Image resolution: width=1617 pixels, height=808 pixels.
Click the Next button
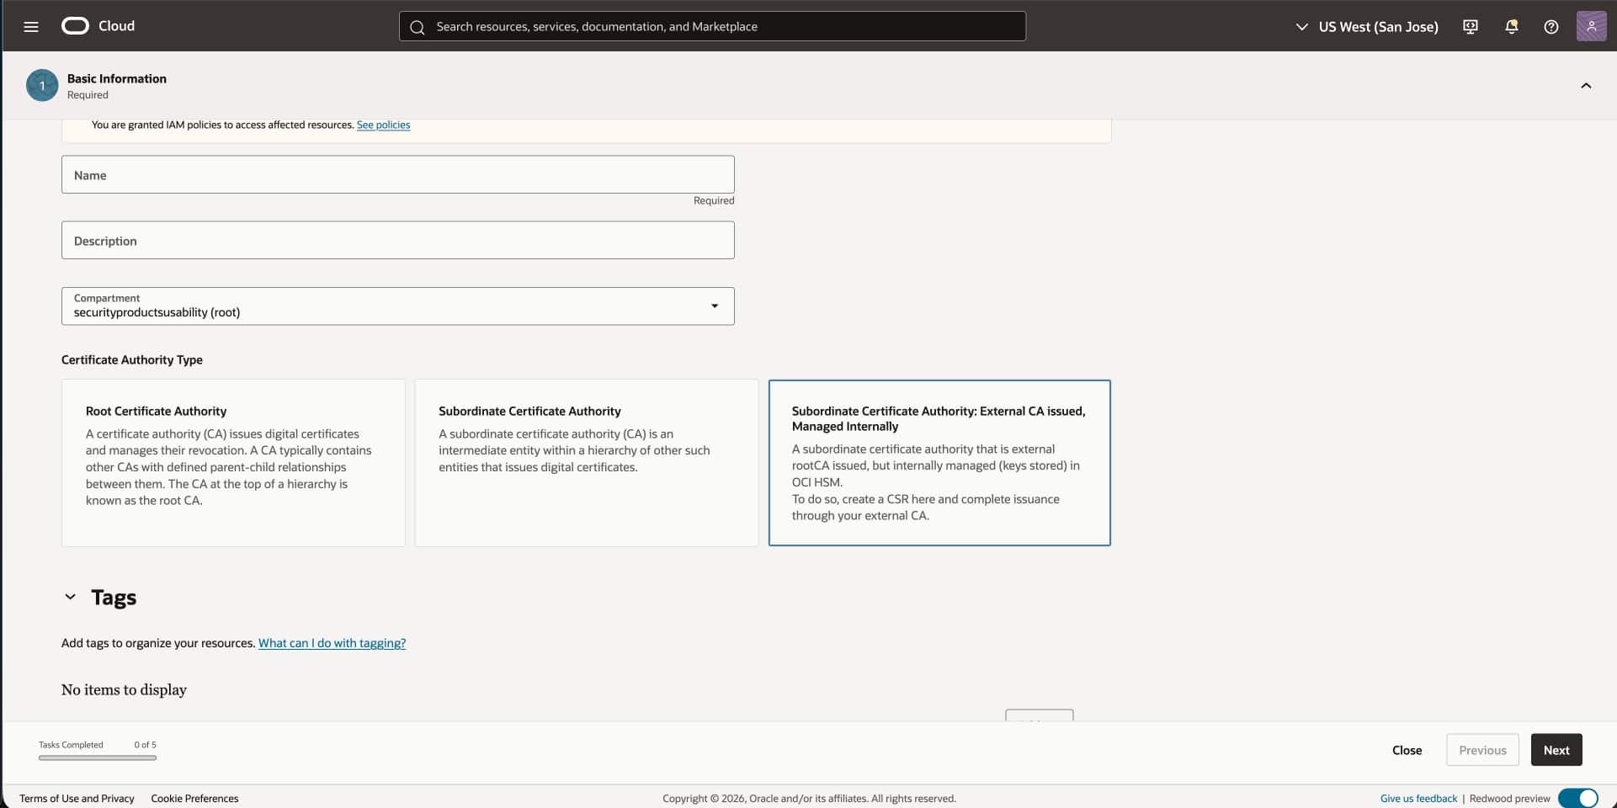tap(1556, 749)
